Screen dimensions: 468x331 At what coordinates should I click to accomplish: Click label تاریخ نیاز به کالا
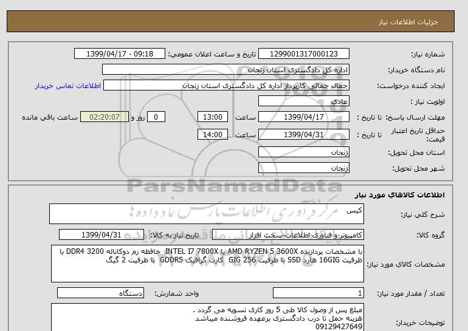click(x=174, y=235)
